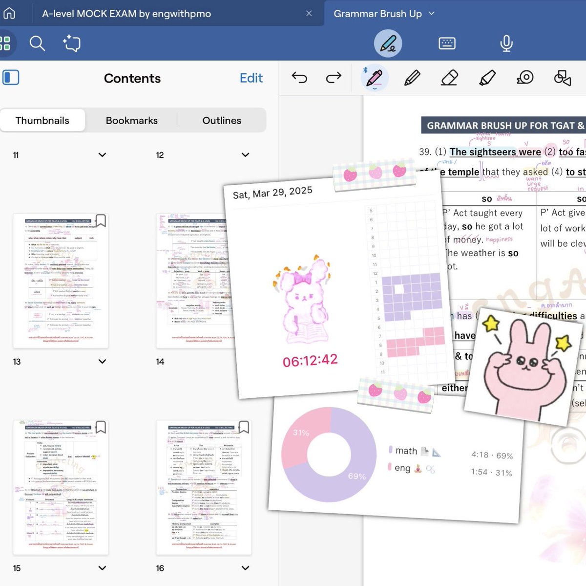Redo the last action
Image resolution: width=586 pixels, height=586 pixels.
pyautogui.click(x=334, y=78)
